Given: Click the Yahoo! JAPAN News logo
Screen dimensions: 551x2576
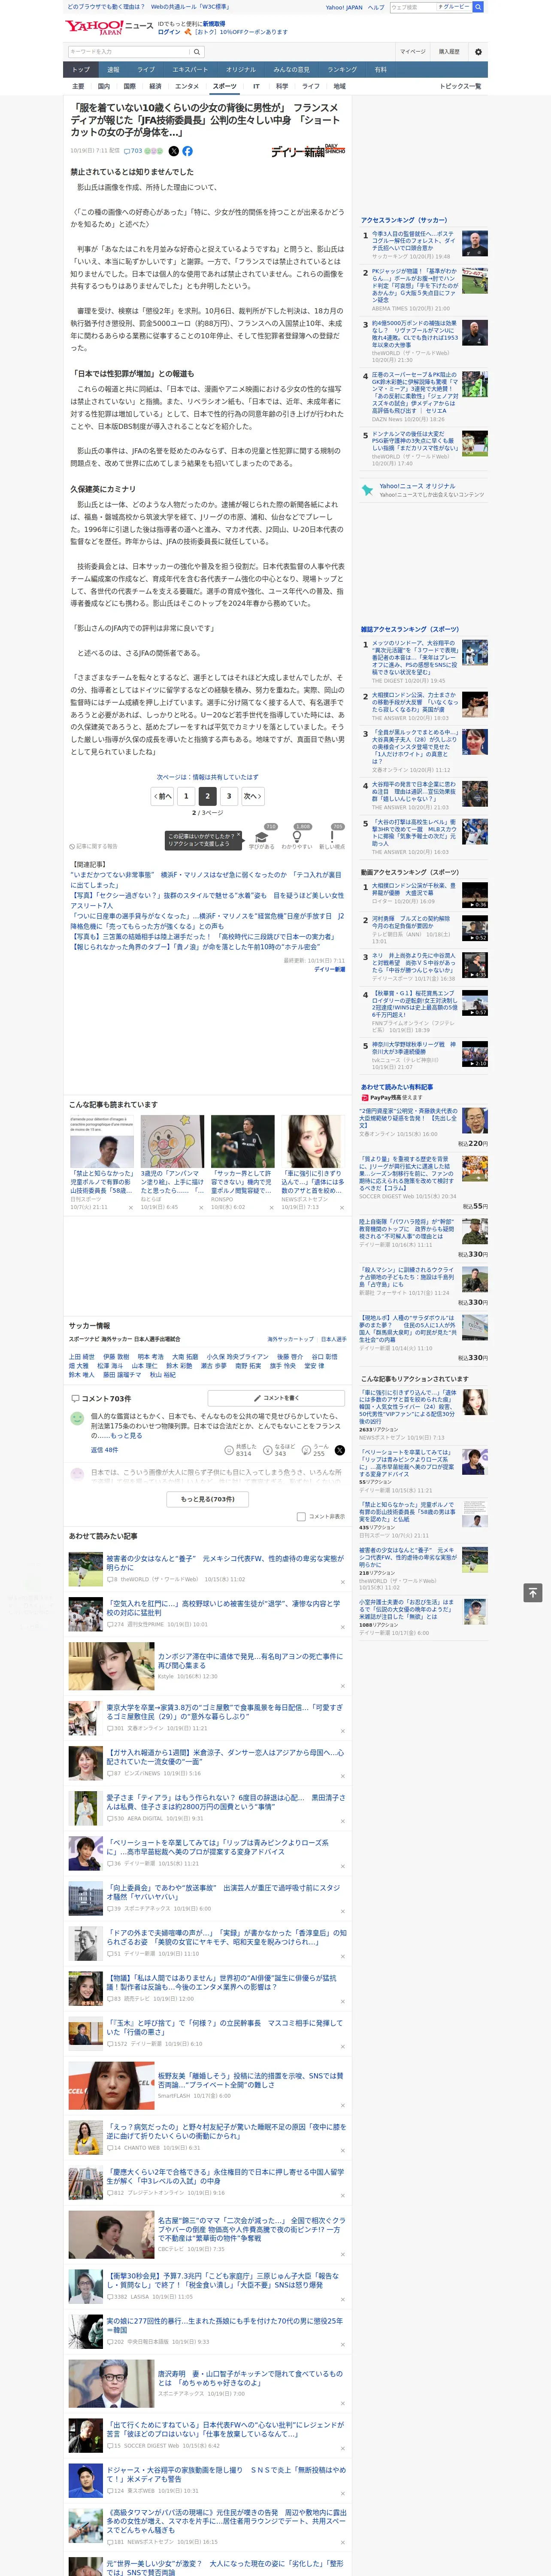Looking at the screenshot, I should coord(109,27).
